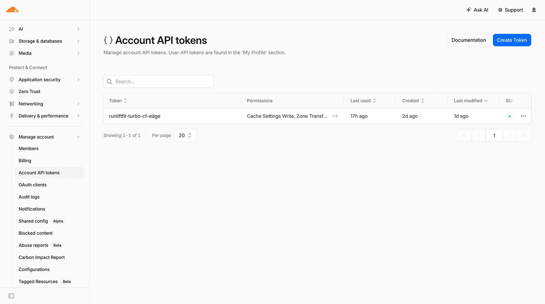Expand the AI menu chevron

[78, 29]
